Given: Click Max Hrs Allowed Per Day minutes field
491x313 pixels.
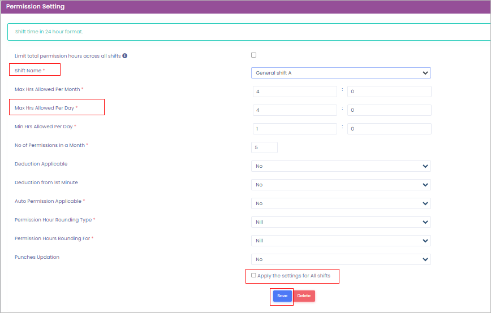Looking at the screenshot, I should [x=389, y=110].
